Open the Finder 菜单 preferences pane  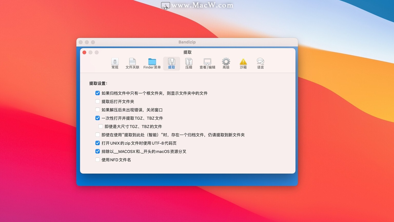pos(152,63)
